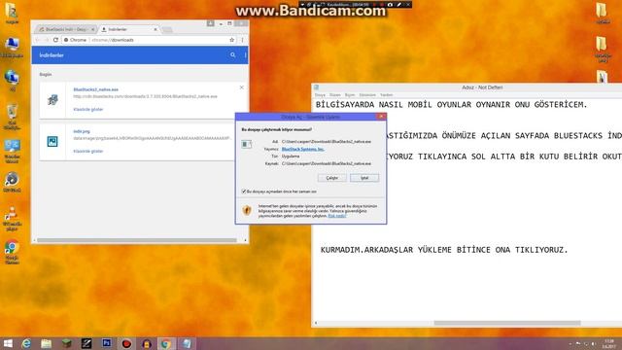Click Bandicam recorder camera icon at top
The image size is (622, 350).
pos(390,4)
